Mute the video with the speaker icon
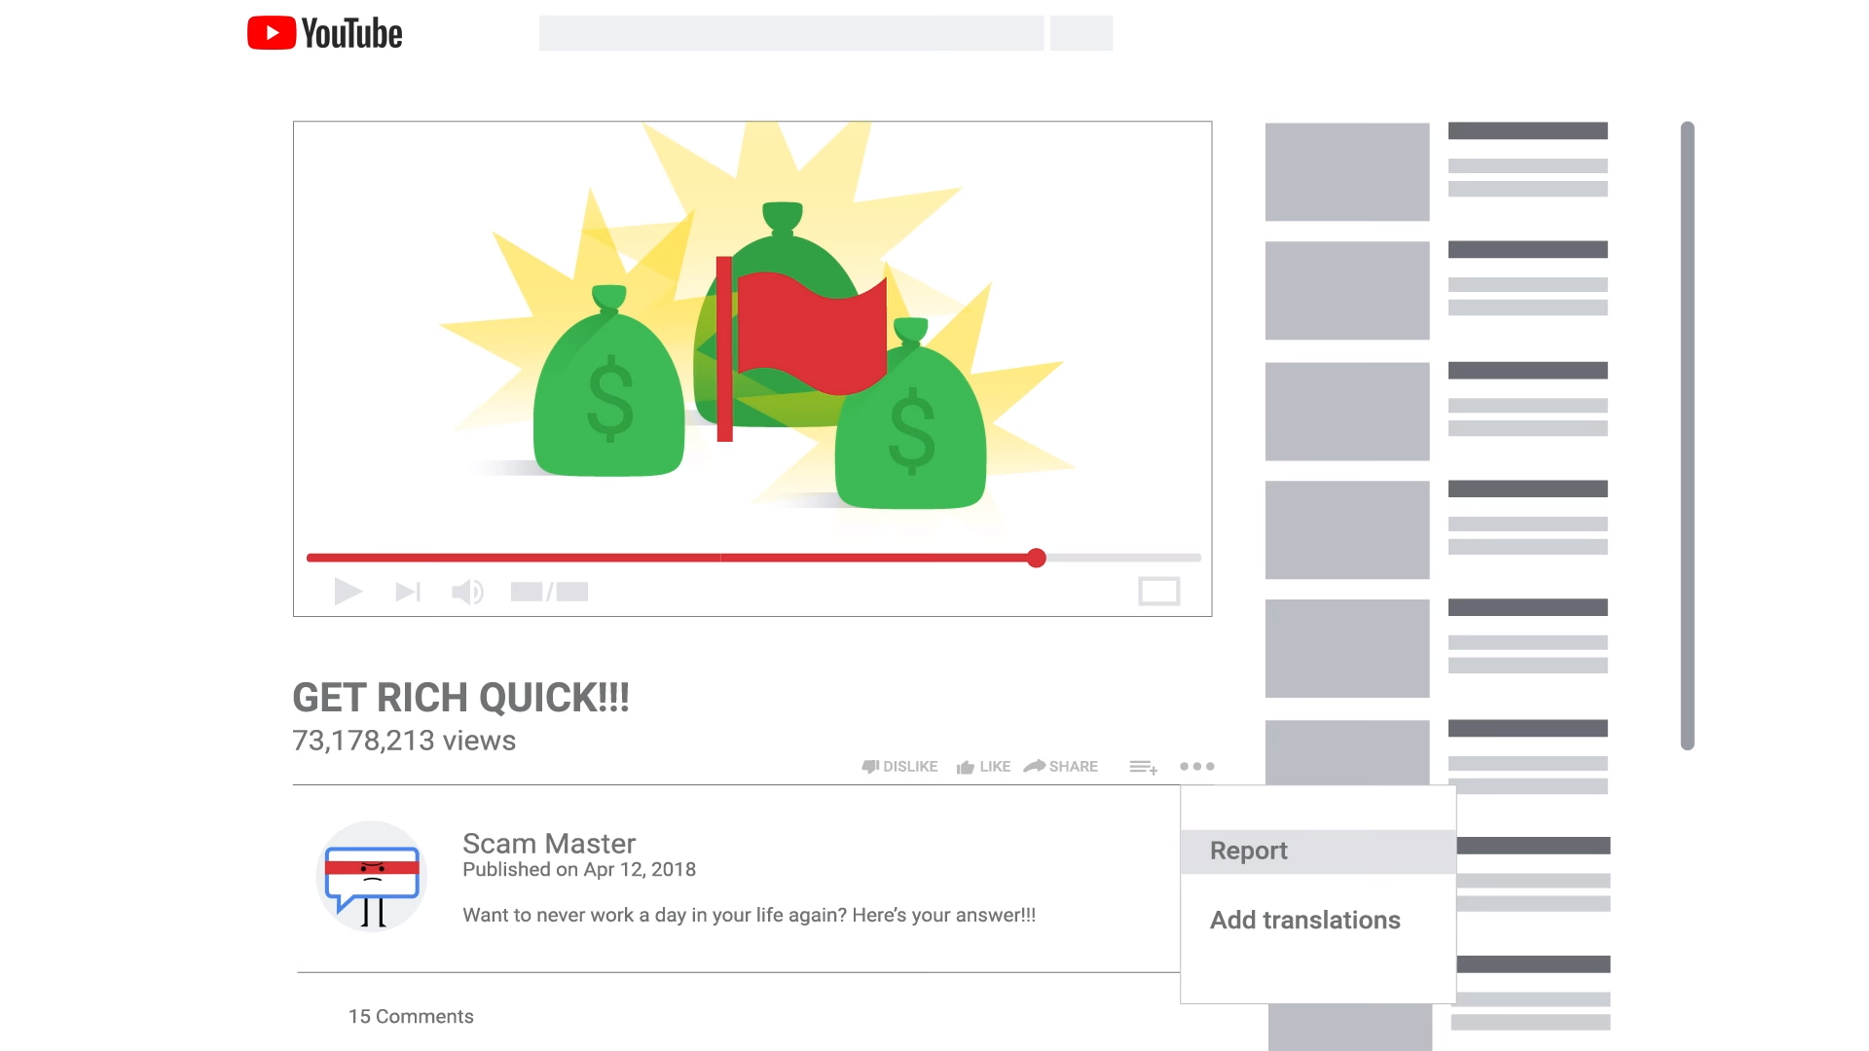 point(467,592)
